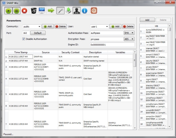Viewport: 176px width, 138px height.
Task: Reset port with the Default button
Action: click(38, 33)
